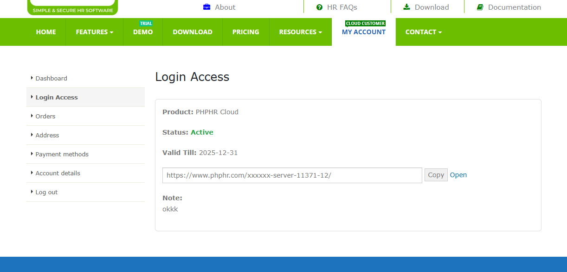Open Payment methods from the sidebar
Screen dimensions: 567x272
pos(62,154)
